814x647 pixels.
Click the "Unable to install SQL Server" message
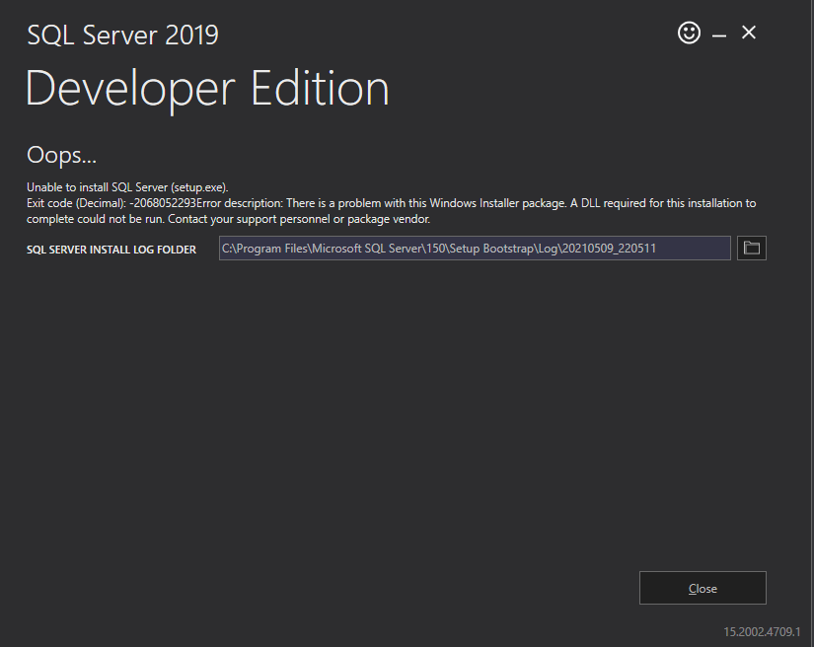127,187
